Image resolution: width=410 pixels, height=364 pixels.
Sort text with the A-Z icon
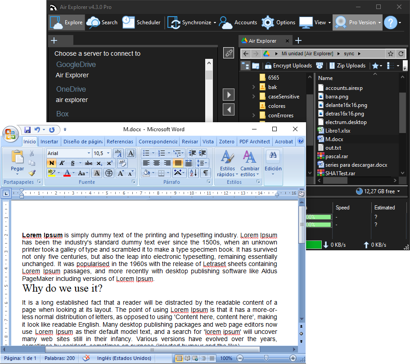(x=194, y=173)
